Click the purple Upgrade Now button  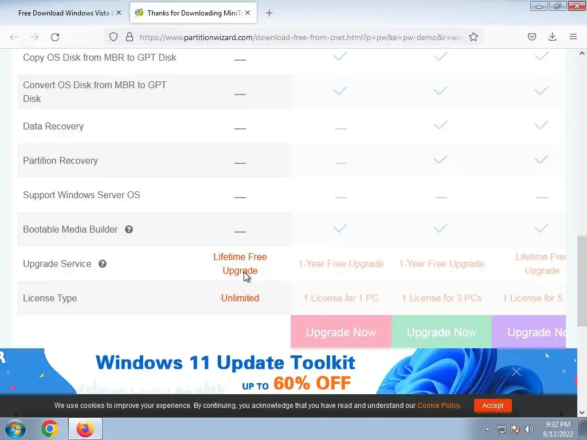tap(529, 332)
